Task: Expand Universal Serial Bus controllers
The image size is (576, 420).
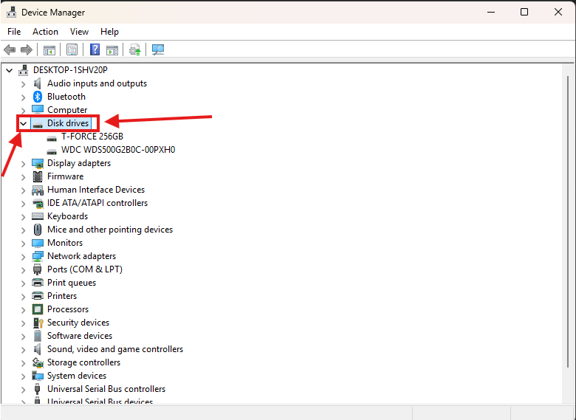Action: 24,389
